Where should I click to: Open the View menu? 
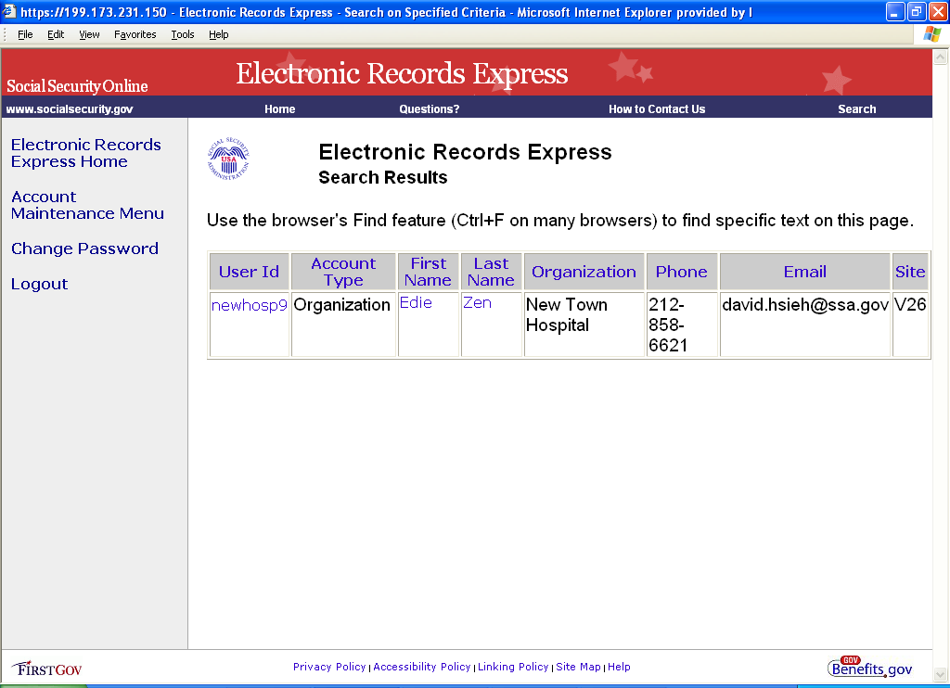click(89, 34)
